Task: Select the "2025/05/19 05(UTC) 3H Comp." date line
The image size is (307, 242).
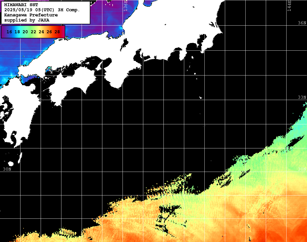Action: pyautogui.click(x=42, y=10)
